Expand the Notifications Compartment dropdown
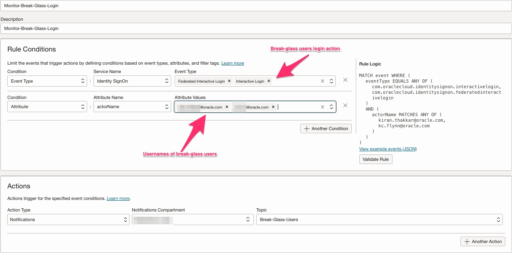 point(193,219)
